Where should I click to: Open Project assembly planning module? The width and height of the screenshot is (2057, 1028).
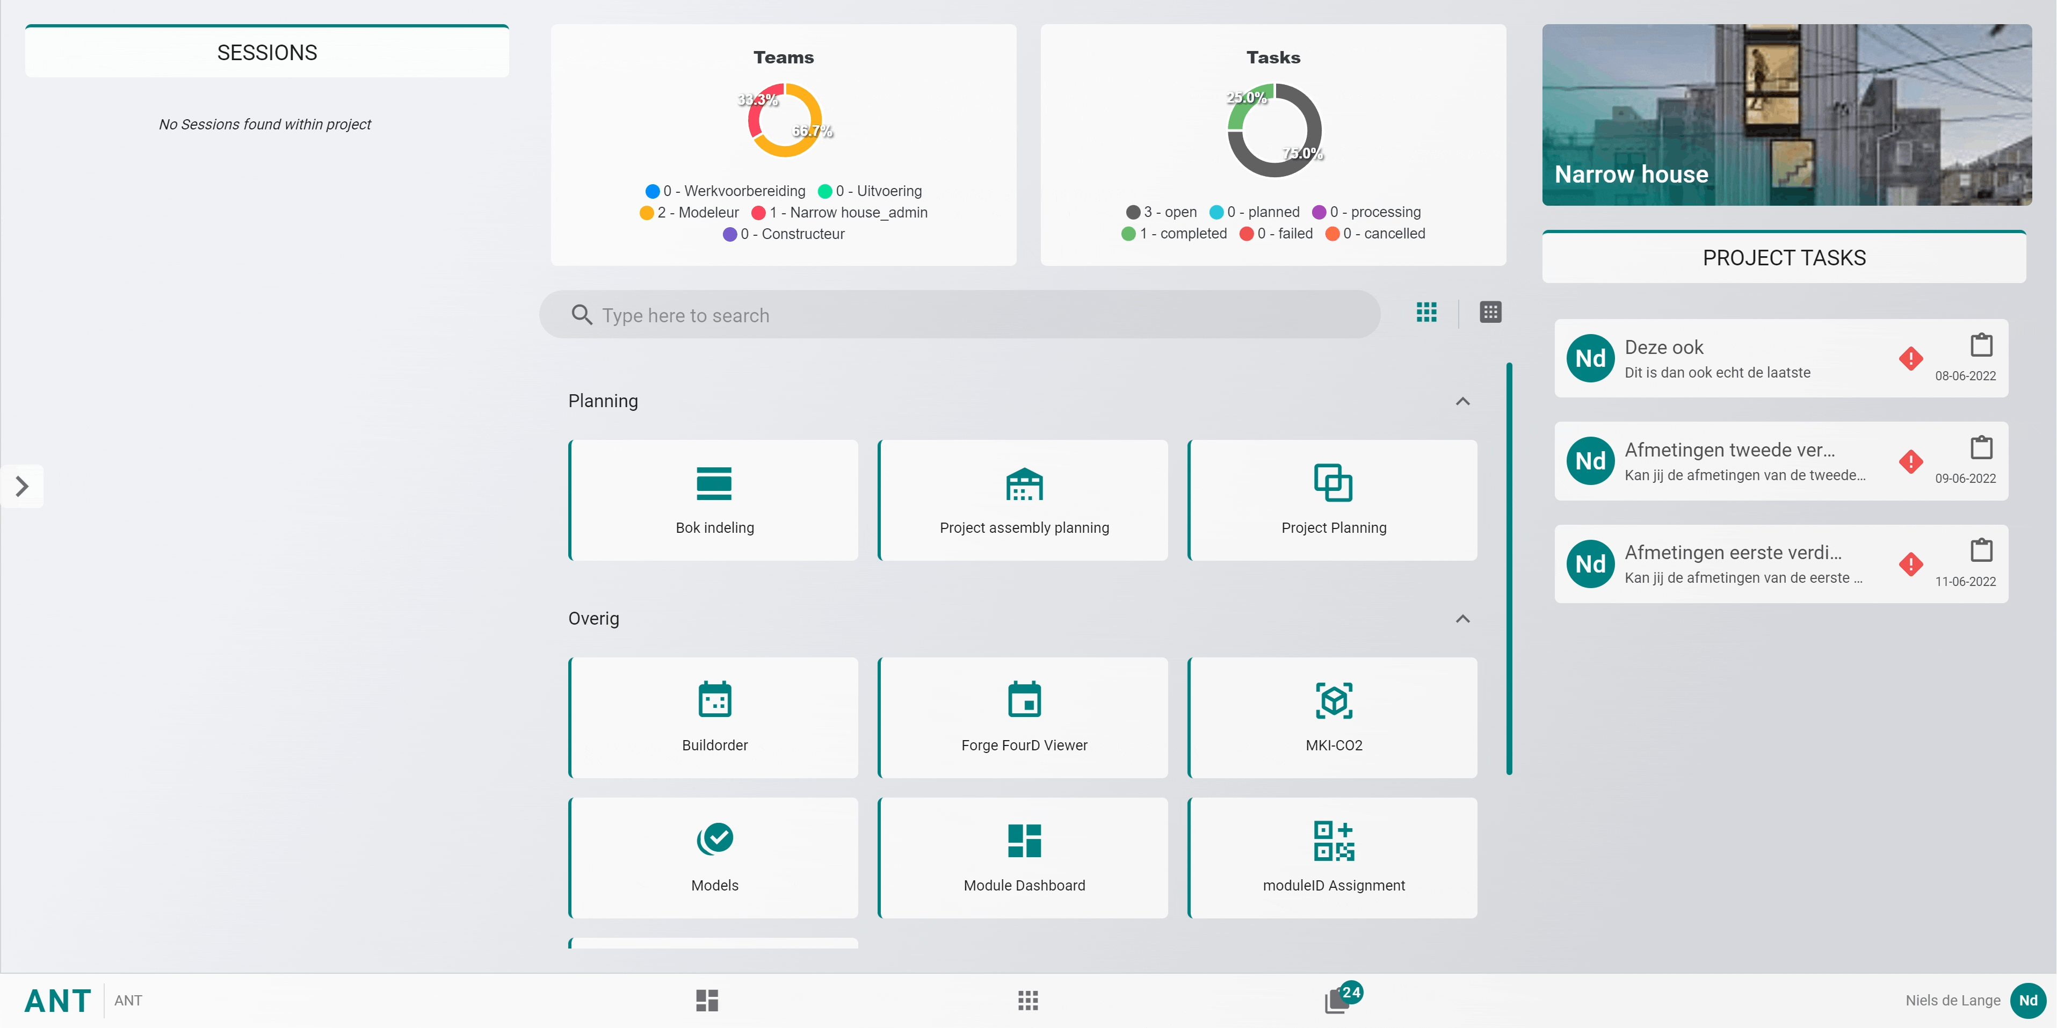coord(1023,500)
